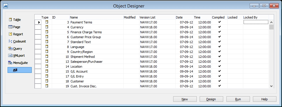Show XMLport objects in the sidebar
This screenshot has height=107, width=282.
(x=16, y=56)
